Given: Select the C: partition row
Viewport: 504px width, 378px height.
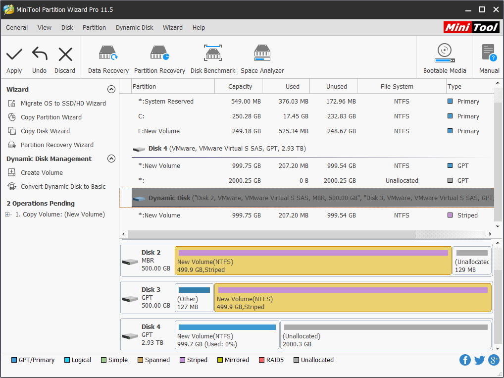Looking at the screenshot, I should click(x=306, y=116).
